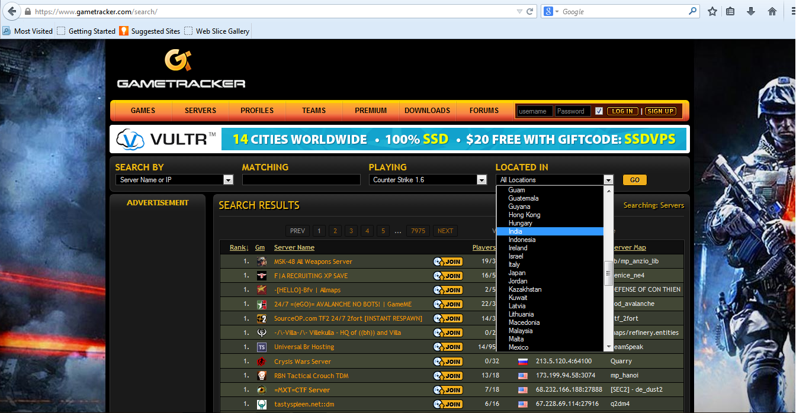
Task: Open Most Visited bookmarks item
Action: click(28, 31)
